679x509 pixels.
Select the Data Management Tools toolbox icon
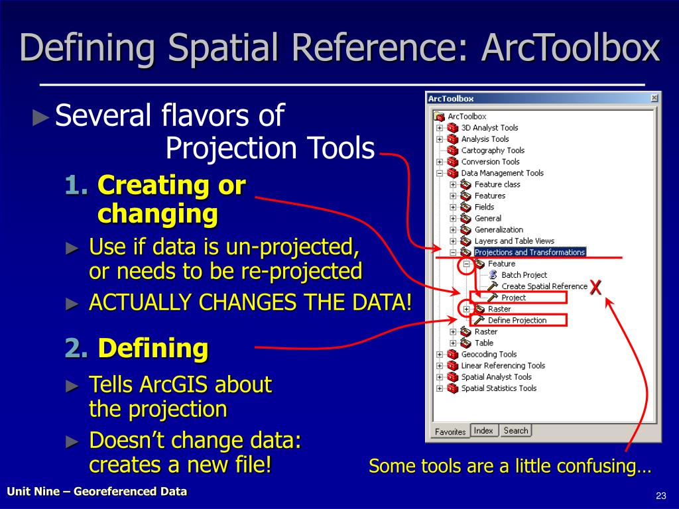[x=452, y=173]
